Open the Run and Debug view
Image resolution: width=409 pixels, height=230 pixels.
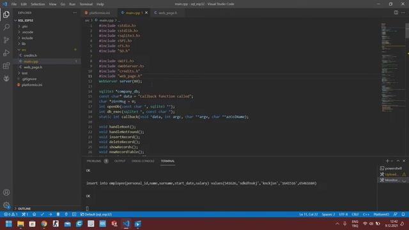tap(6, 52)
